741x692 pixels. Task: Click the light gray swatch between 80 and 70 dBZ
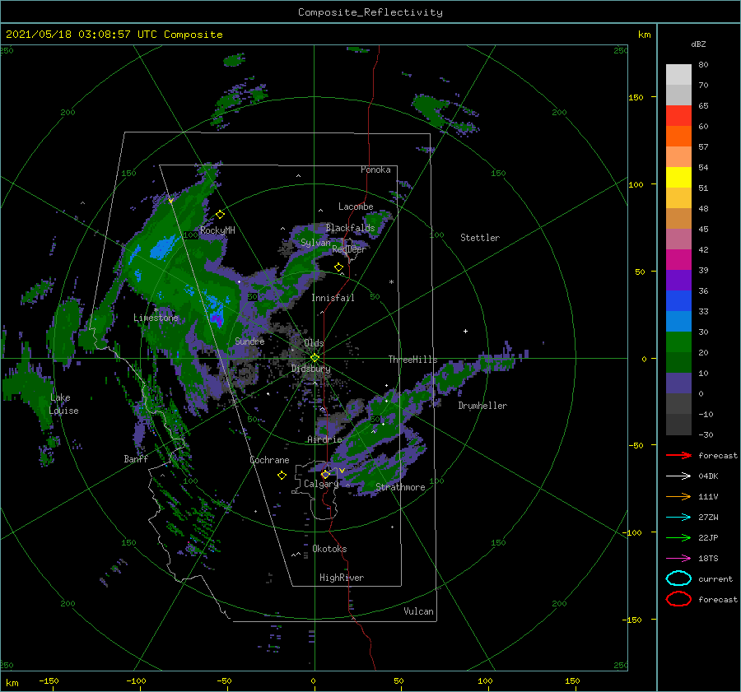[678, 75]
